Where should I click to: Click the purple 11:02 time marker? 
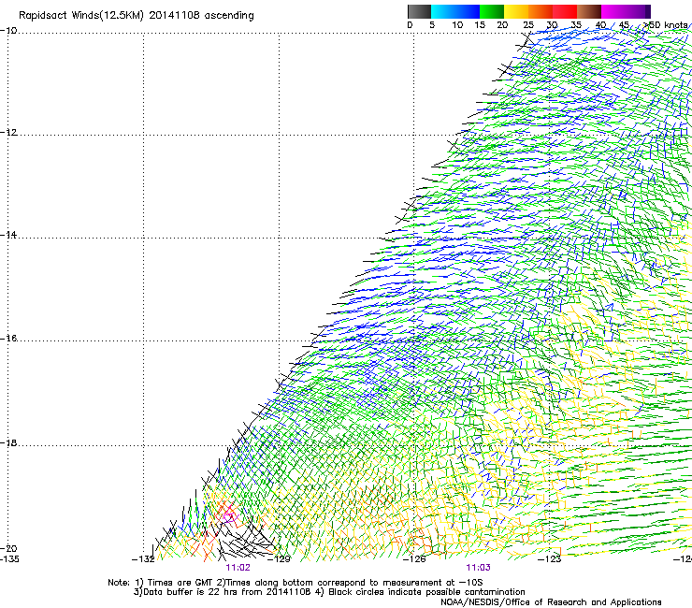click(238, 568)
